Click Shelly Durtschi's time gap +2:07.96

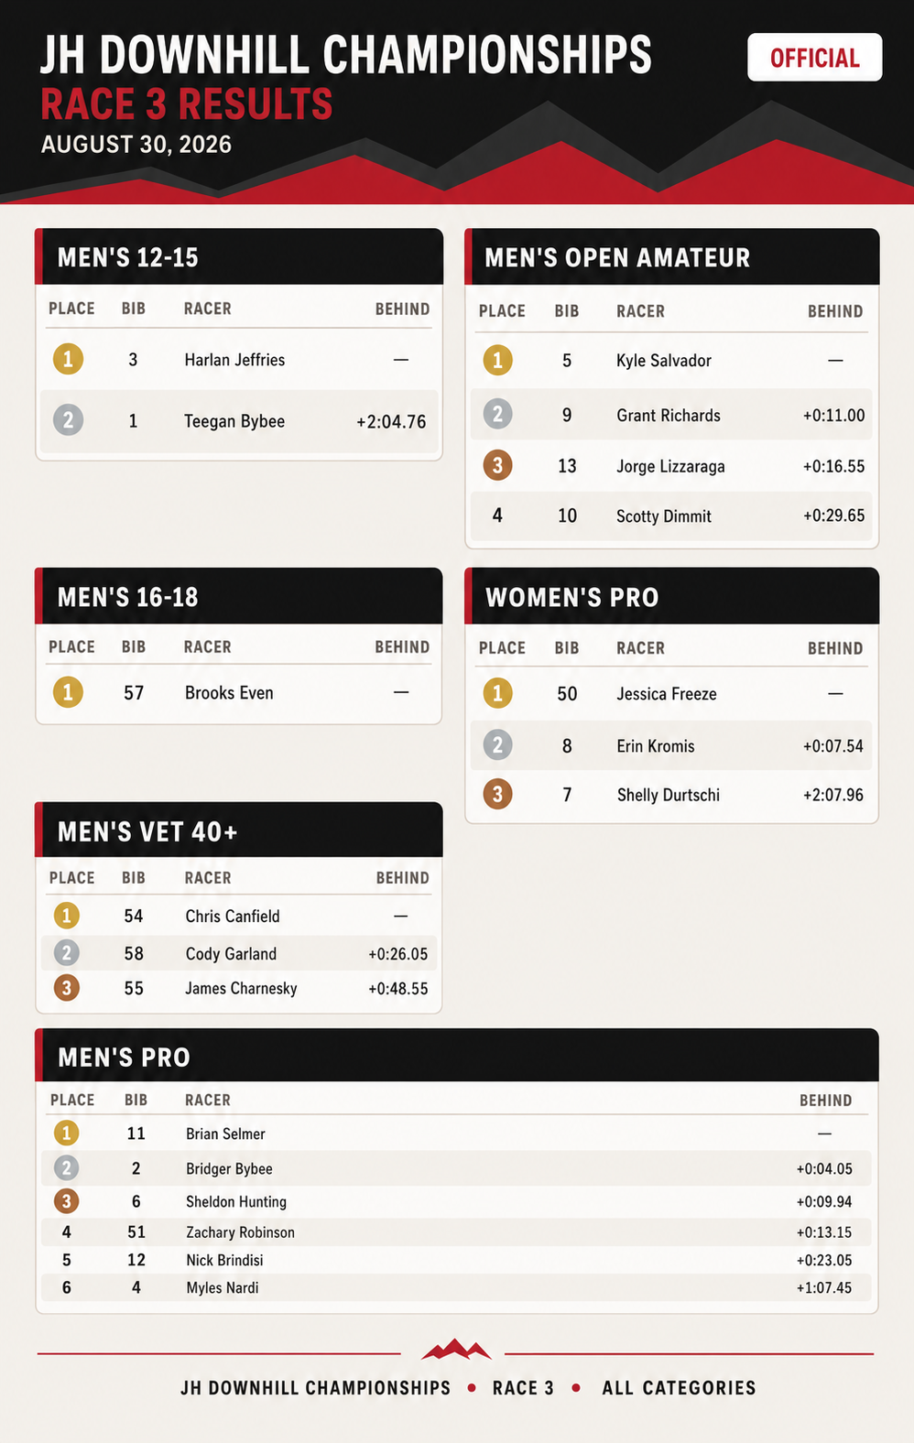[x=832, y=795]
